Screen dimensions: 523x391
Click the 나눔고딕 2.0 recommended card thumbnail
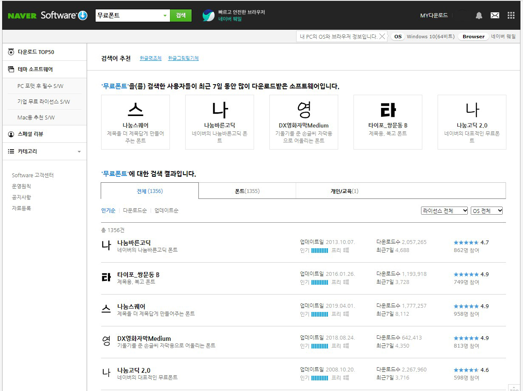coord(472,110)
